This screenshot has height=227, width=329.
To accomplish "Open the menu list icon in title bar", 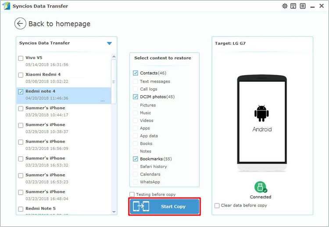I will pos(303,6).
